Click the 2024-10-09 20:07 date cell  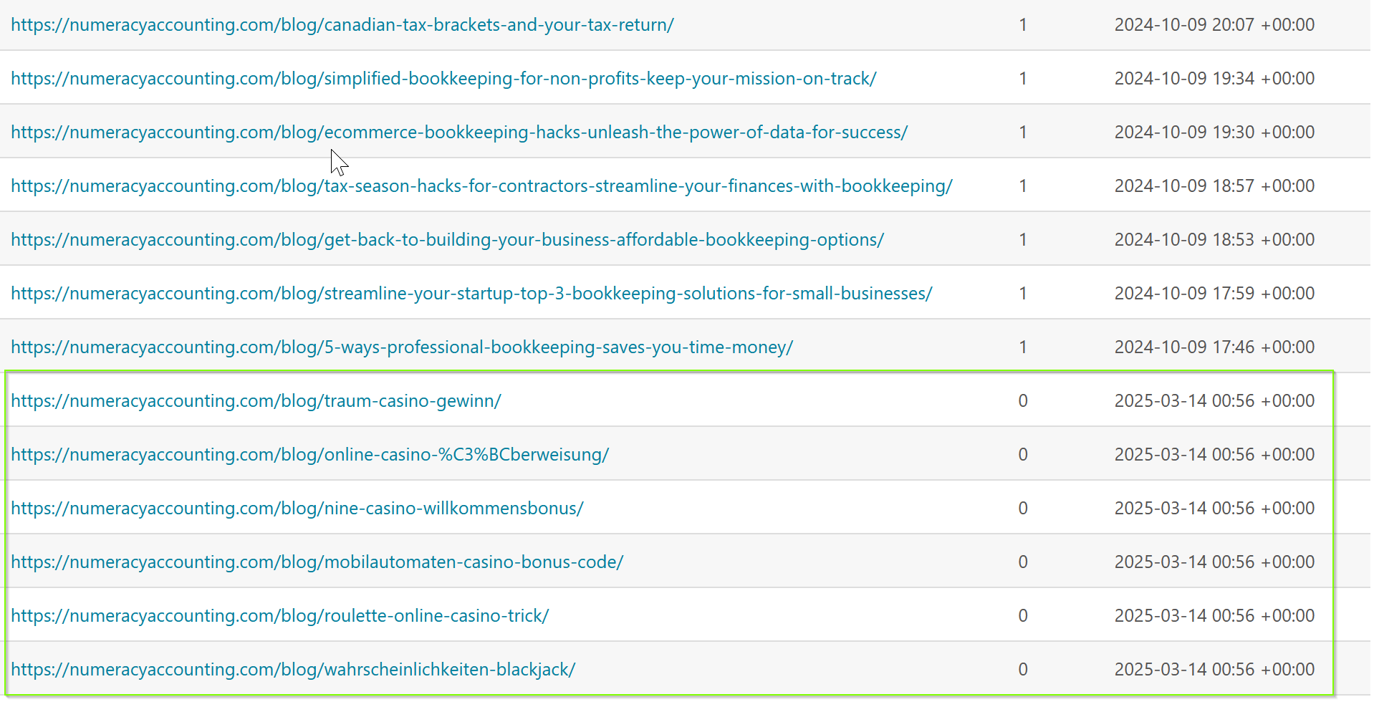coord(1214,25)
